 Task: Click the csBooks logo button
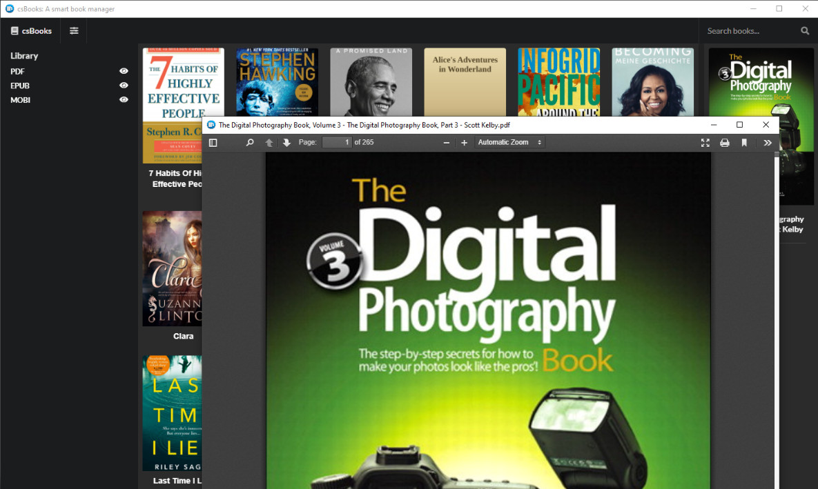(x=31, y=31)
